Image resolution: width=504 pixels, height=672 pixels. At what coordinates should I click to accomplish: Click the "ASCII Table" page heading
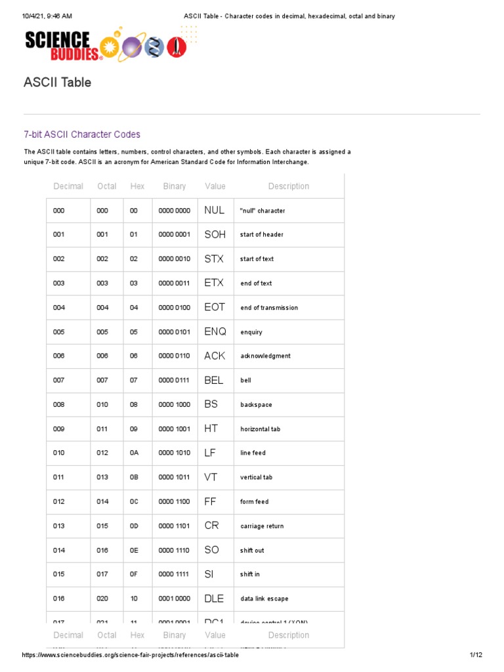(57, 83)
